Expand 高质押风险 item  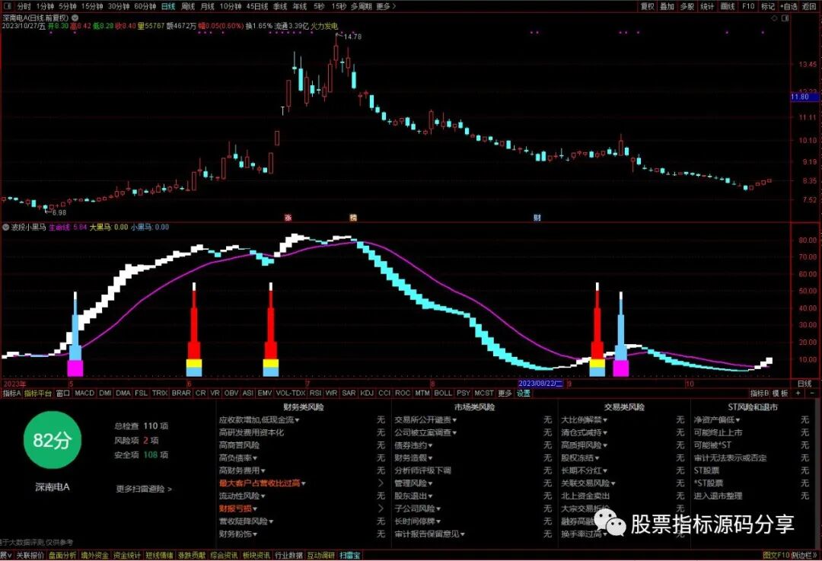584,445
